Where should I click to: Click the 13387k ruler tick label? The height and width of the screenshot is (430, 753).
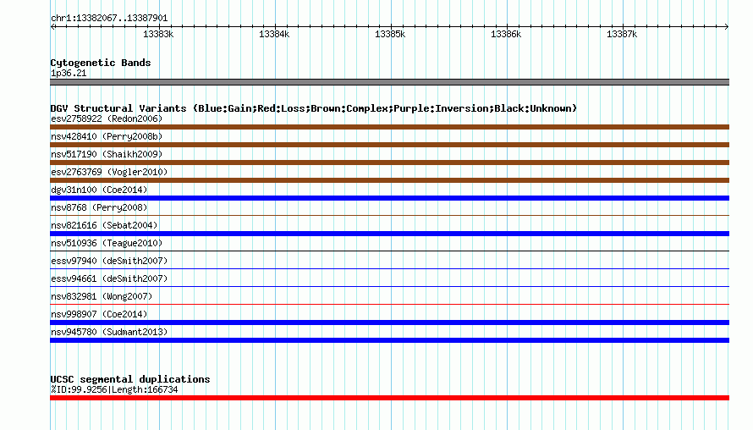(x=622, y=34)
